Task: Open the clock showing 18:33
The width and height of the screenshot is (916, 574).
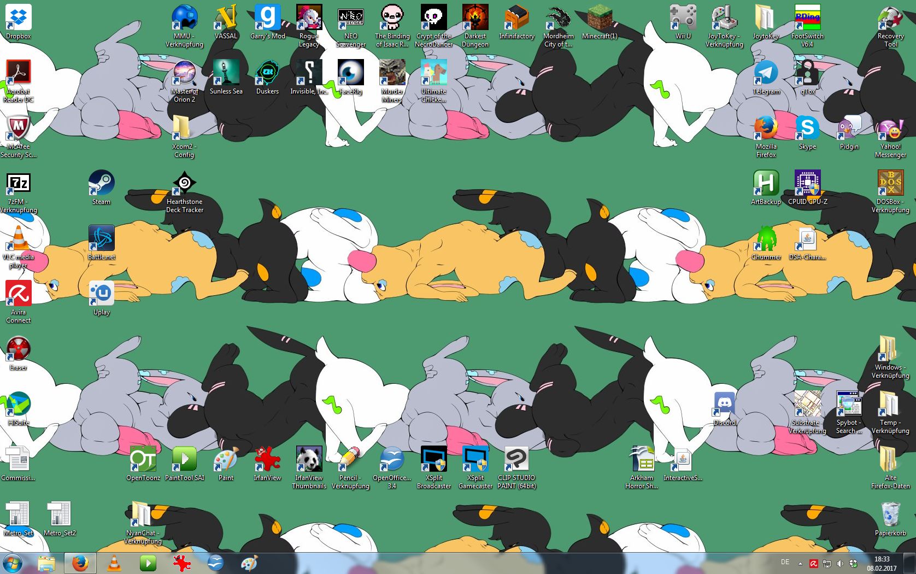Action: tap(882, 564)
